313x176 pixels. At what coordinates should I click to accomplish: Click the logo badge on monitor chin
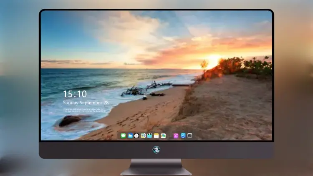[156, 150]
